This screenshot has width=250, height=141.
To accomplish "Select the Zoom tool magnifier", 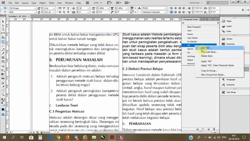I will pos(3,95).
